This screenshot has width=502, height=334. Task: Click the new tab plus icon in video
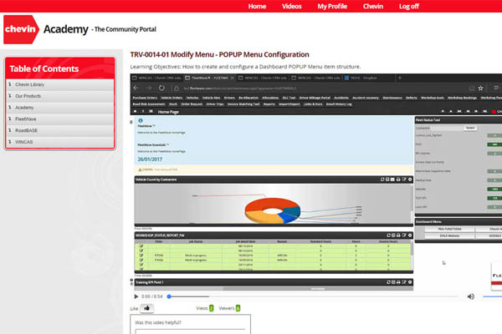pos(400,78)
